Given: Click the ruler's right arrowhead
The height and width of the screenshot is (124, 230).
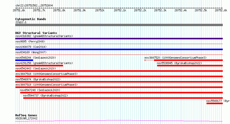Looking at the screenshot, I should pyautogui.click(x=222, y=8).
